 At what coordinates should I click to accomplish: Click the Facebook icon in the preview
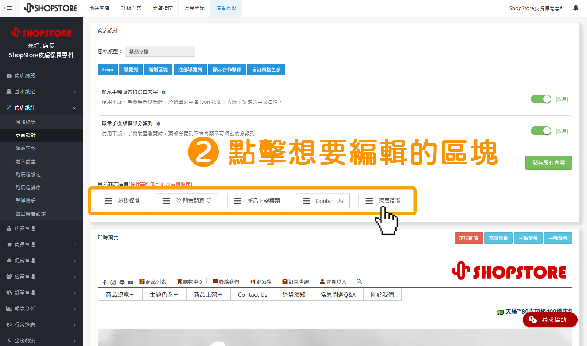click(104, 283)
